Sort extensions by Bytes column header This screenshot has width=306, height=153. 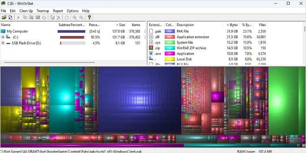tap(231, 25)
